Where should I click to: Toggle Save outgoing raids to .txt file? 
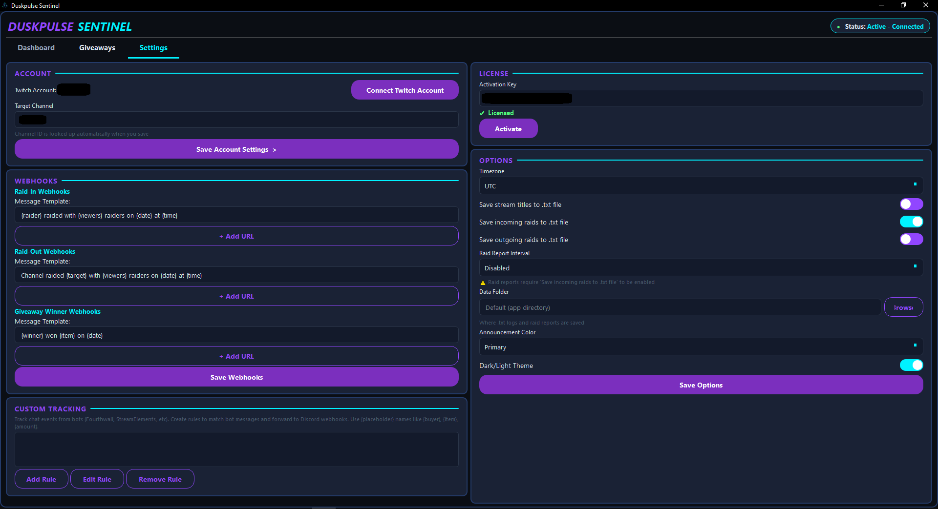point(911,239)
